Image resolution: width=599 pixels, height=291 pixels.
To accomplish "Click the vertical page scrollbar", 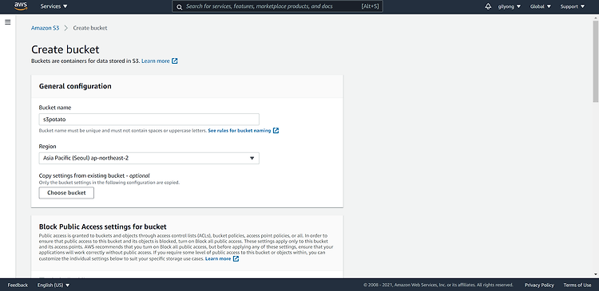I will pyautogui.click(x=595, y=61).
